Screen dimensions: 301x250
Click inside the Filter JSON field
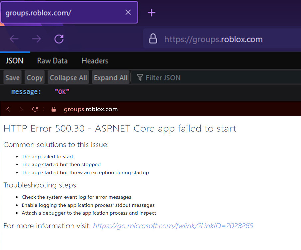point(163,77)
